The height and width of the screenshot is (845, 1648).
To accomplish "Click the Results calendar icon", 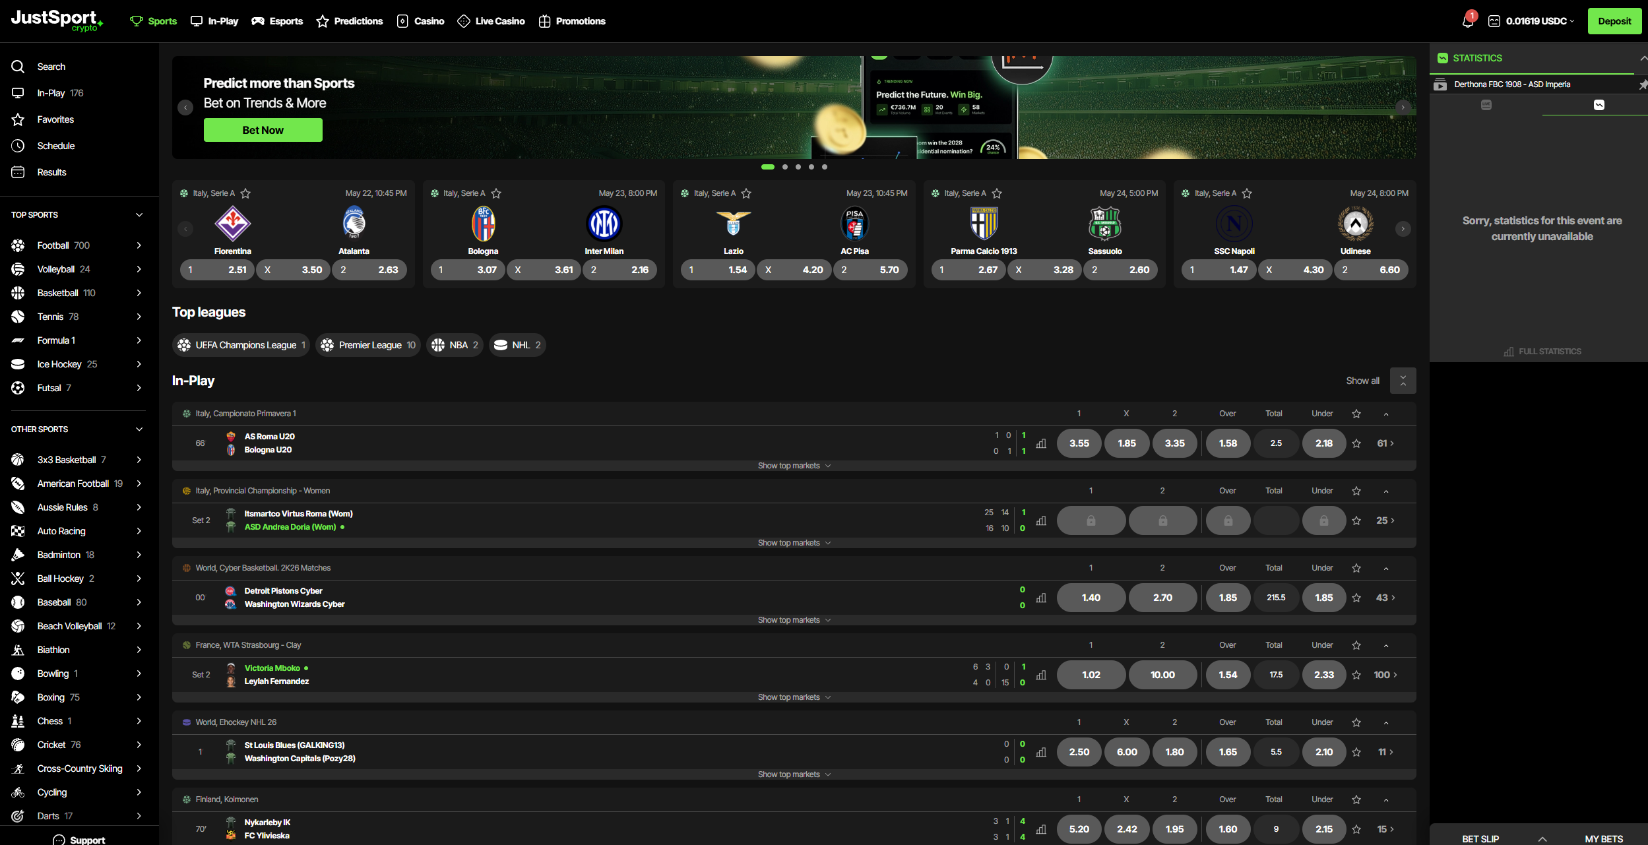I will pos(18,172).
